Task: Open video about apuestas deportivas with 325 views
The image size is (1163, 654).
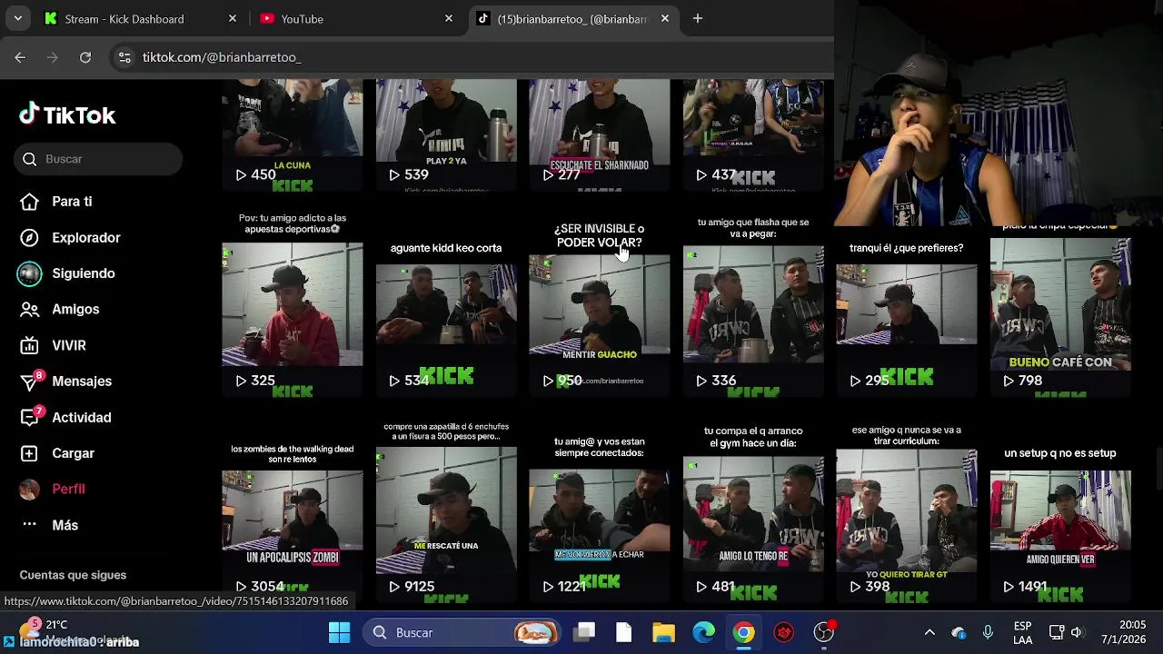Action: coord(293,304)
